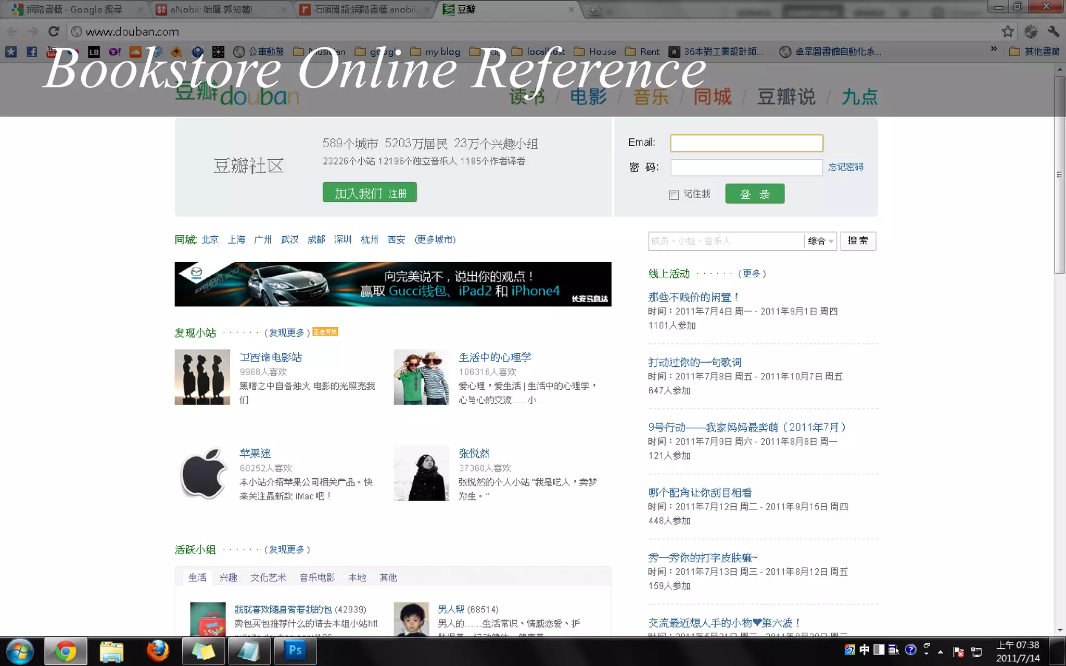
Task: Go to the 音乐 section
Action: [651, 96]
